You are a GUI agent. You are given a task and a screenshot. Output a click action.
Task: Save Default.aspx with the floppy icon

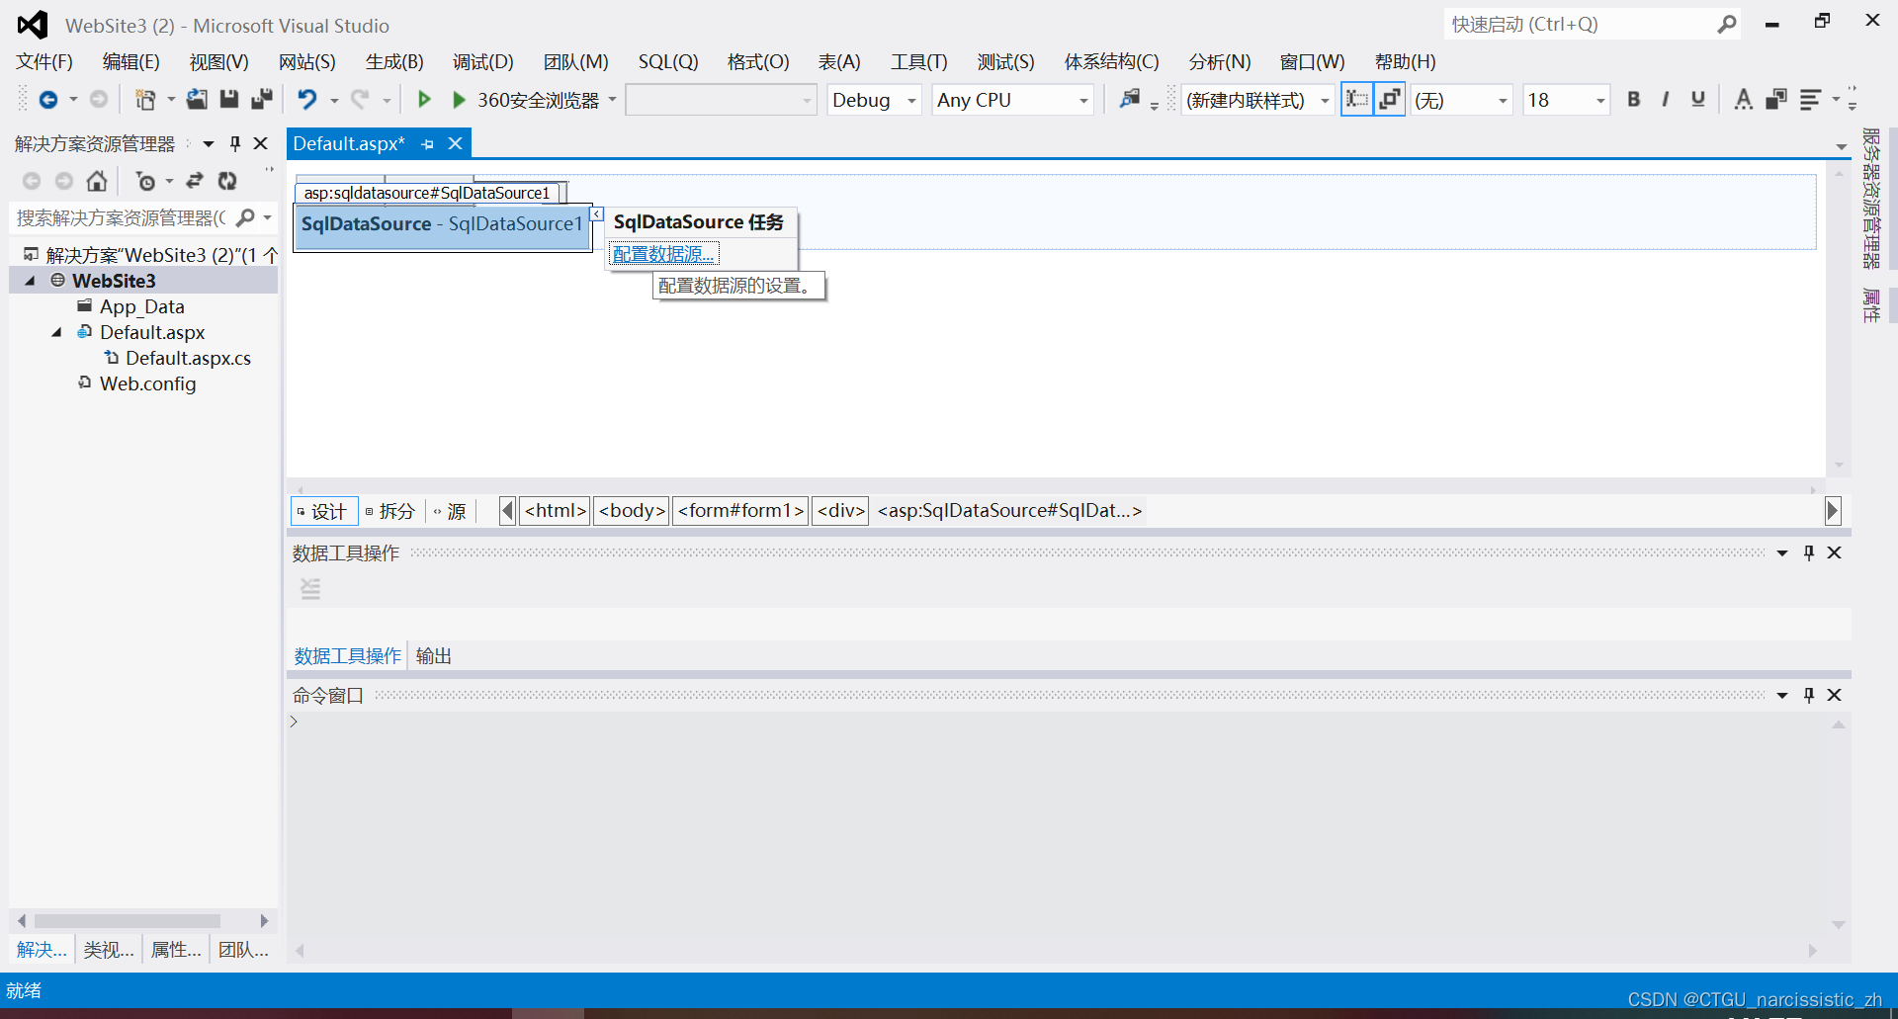[229, 99]
